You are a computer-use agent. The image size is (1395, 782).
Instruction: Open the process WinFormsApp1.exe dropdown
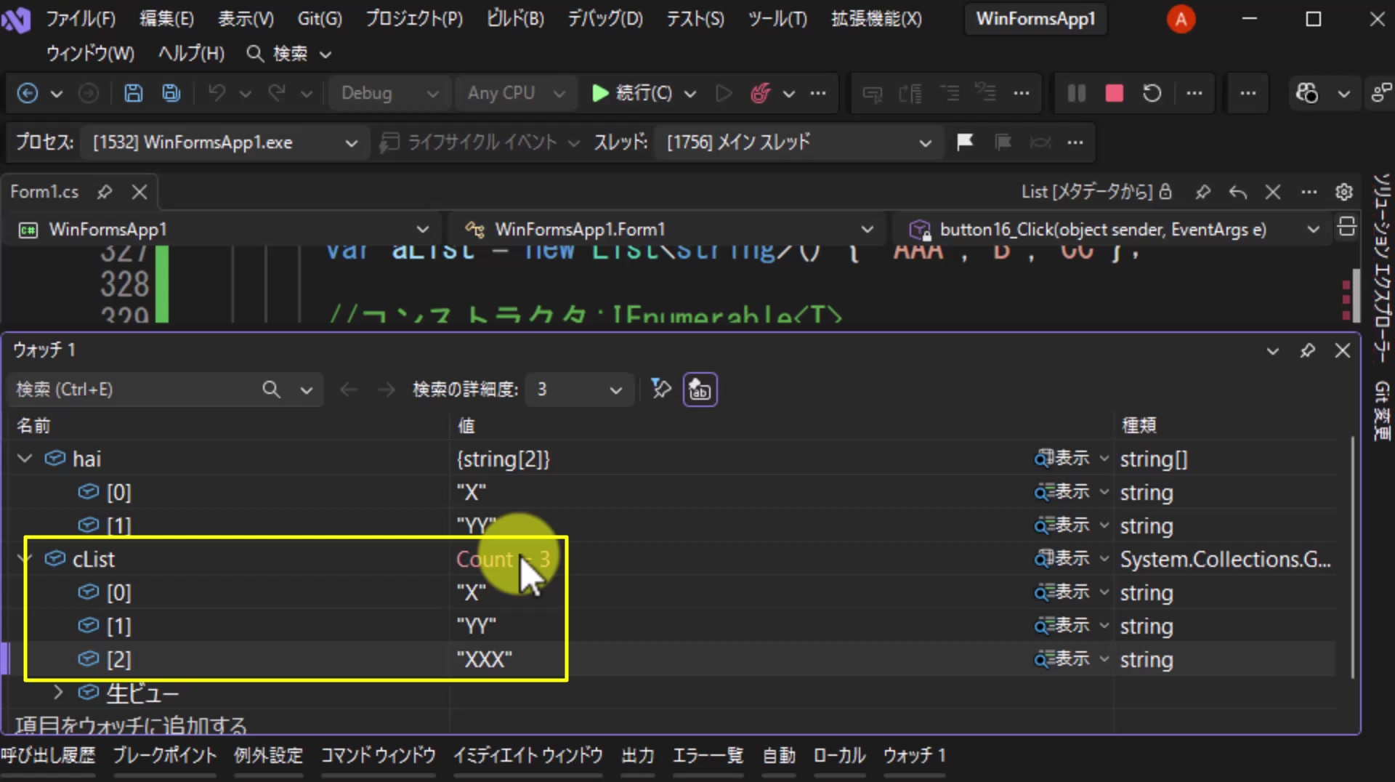[225, 142]
